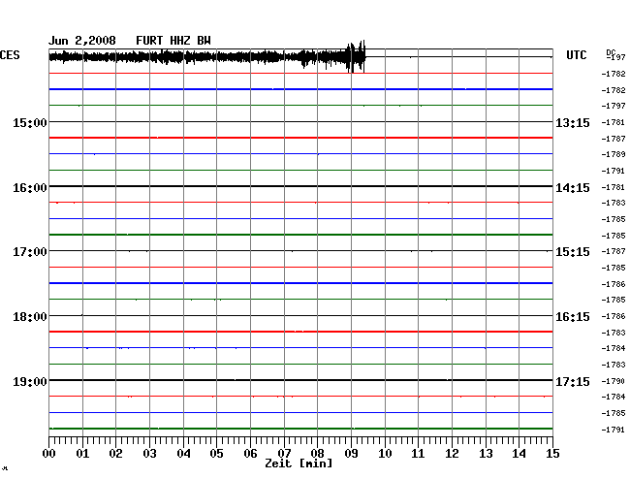The height and width of the screenshot is (479, 630).
Task: Select the "16:15" UTC time label
Action: [573, 317]
